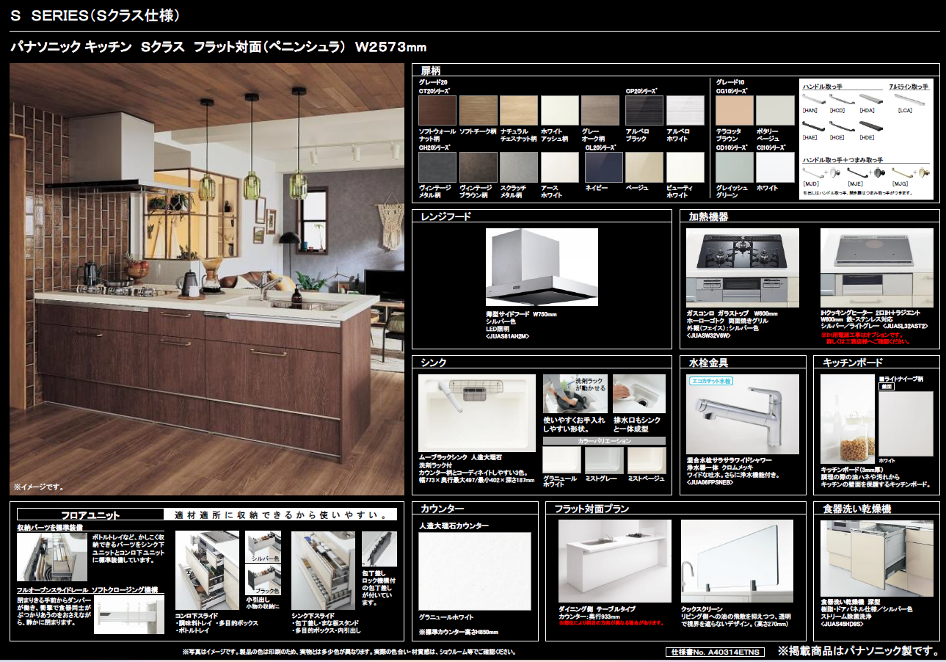Image resolution: width=946 pixels, height=662 pixels.
Task: Click the HAN handle icon
Action: [813, 99]
